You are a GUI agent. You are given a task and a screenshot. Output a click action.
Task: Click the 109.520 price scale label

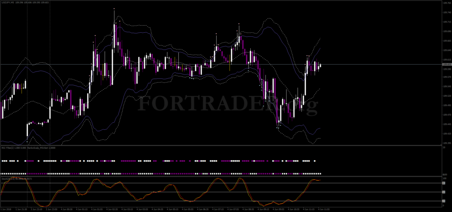pos(447,96)
